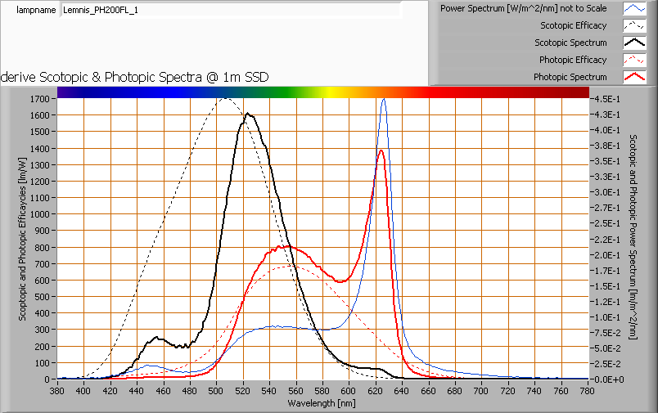Click the black scotopic spectrum peak near 525 nm
The height and width of the screenshot is (413, 658).
tap(248, 114)
